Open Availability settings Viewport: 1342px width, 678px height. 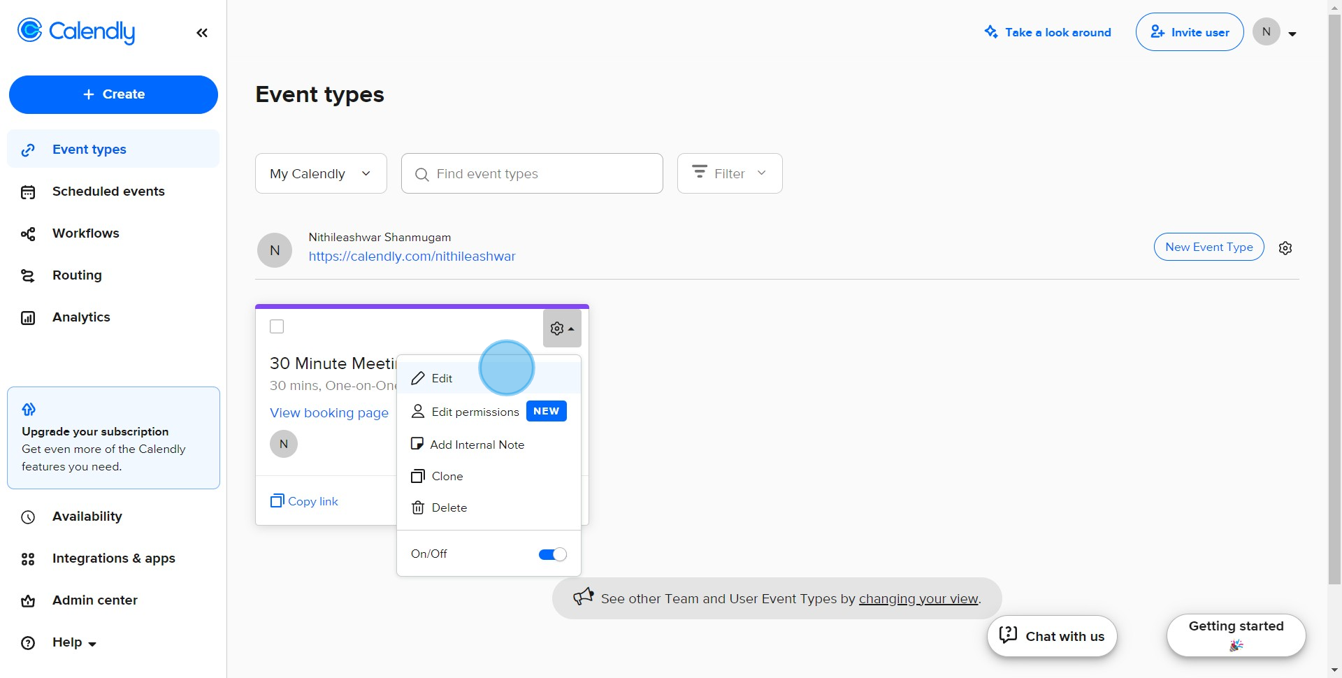(x=87, y=517)
